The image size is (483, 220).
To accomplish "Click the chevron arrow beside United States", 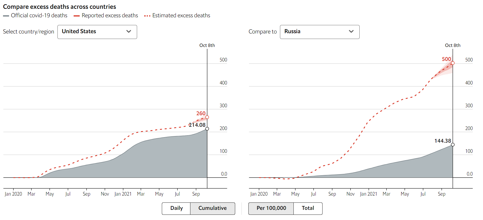I will [x=129, y=32].
